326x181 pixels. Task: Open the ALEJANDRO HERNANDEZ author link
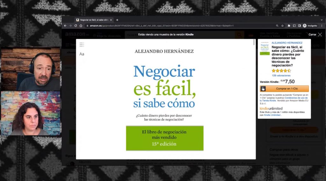point(287,43)
